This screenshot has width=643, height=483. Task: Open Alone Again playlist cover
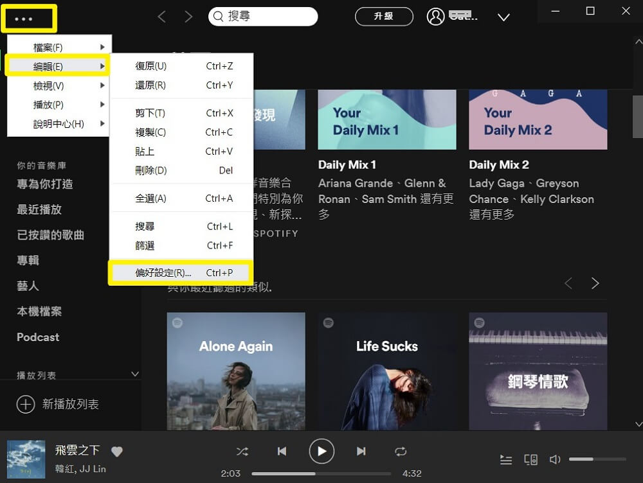[x=236, y=371]
